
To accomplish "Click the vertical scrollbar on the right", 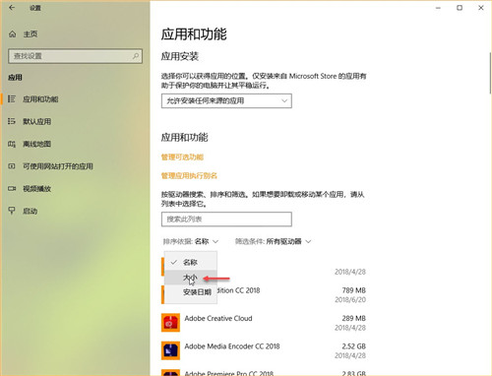I will tap(490, 73).
